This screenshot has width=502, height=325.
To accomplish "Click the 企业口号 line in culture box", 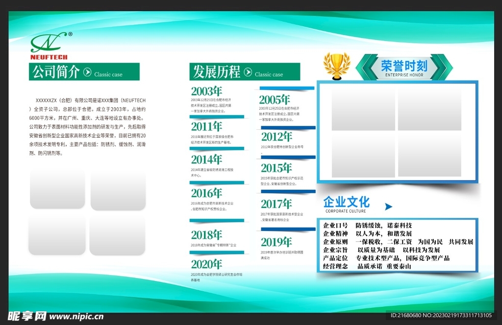I will point(367,226).
